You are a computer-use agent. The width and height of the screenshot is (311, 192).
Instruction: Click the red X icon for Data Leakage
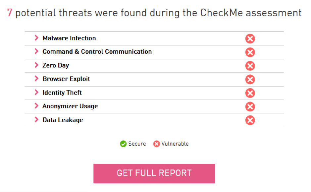[250, 120]
